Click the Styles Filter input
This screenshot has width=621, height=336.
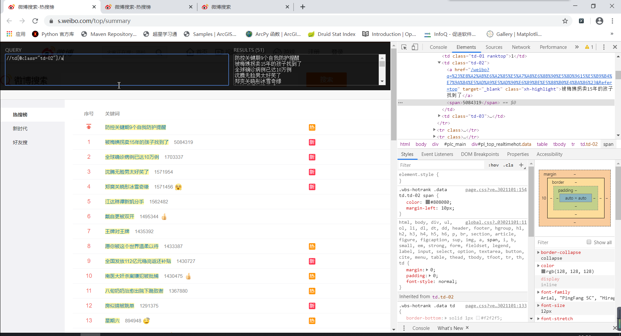point(441,165)
